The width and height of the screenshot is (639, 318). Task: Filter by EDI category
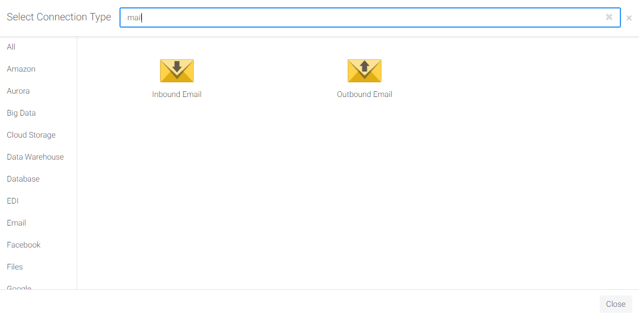click(12, 201)
